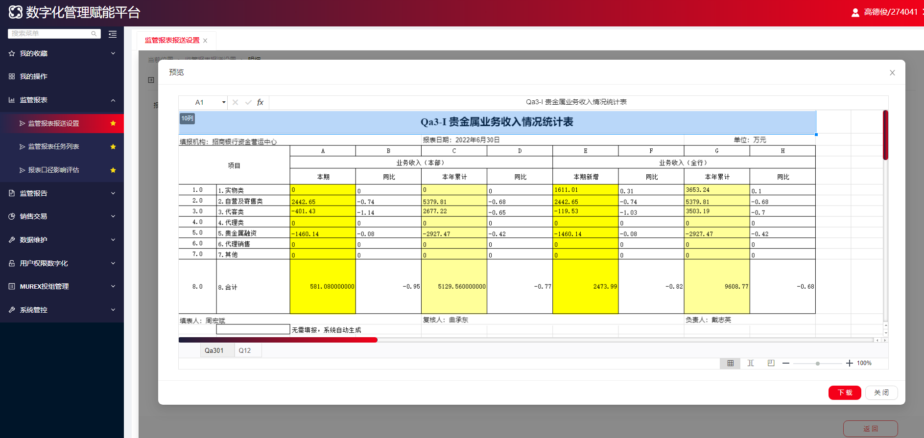924x438 pixels.
Task: Expand the 系统管控 menu chevron
Action: click(113, 310)
